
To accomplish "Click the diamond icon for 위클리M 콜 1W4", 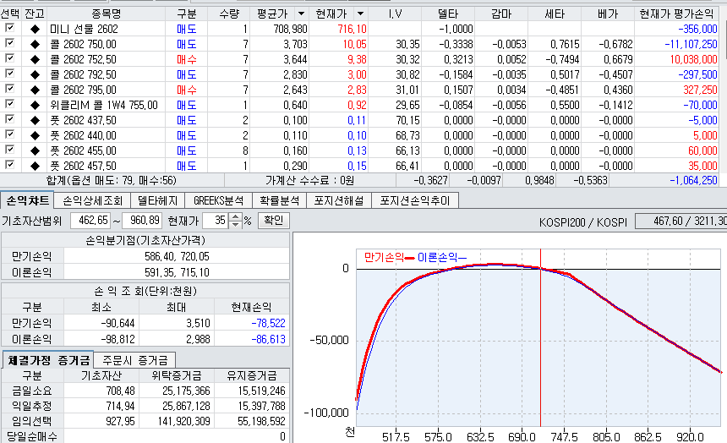I will point(35,106).
